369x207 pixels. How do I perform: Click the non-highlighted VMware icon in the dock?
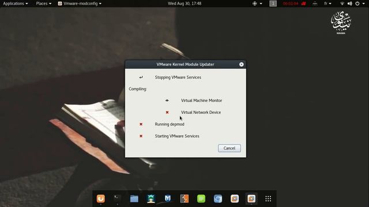point(235,198)
